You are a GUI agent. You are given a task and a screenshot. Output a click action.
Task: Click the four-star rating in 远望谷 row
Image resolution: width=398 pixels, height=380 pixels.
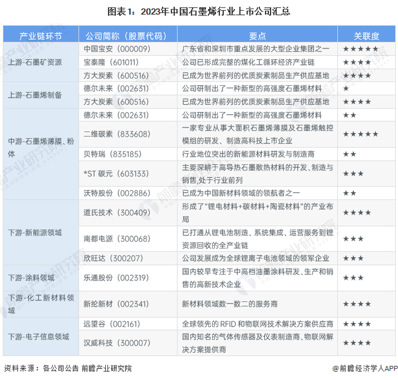[357, 324]
